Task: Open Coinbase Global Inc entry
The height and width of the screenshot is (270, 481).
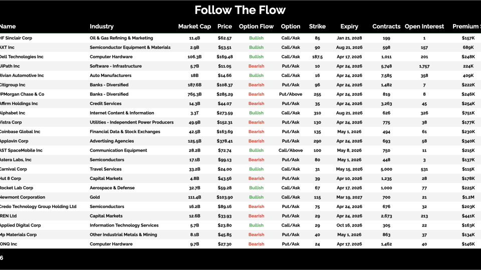Action: (21, 132)
